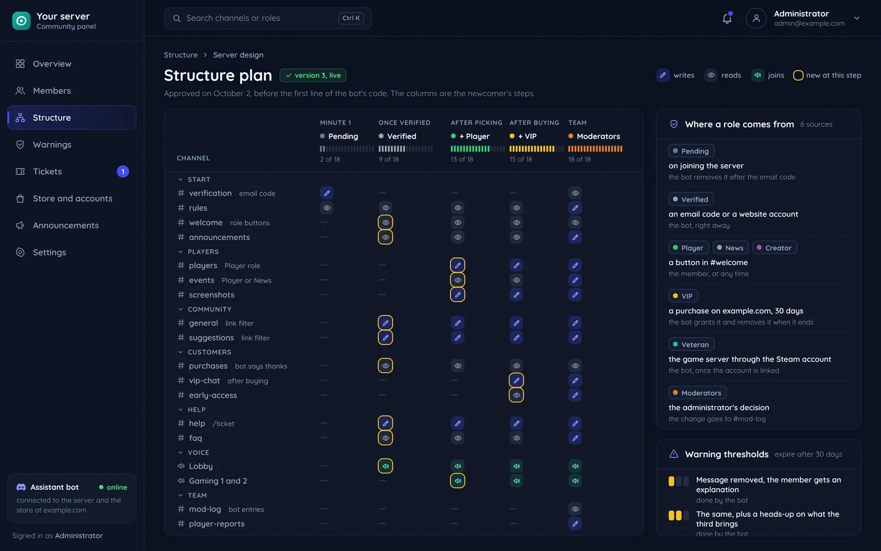Image resolution: width=881 pixels, height=551 pixels.
Task: Collapse the VOICE channel group
Action: click(180, 452)
